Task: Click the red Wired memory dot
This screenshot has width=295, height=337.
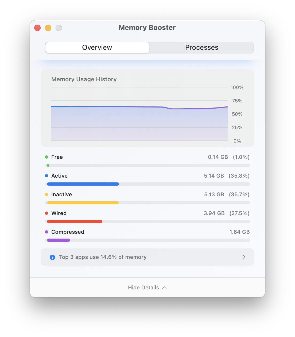Action: pyautogui.click(x=46, y=213)
